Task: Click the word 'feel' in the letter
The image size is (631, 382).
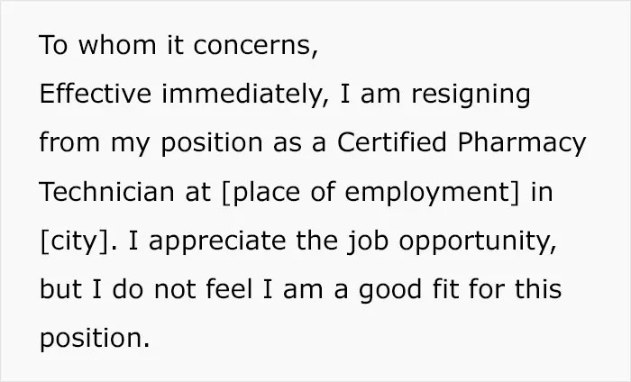Action: point(229,288)
